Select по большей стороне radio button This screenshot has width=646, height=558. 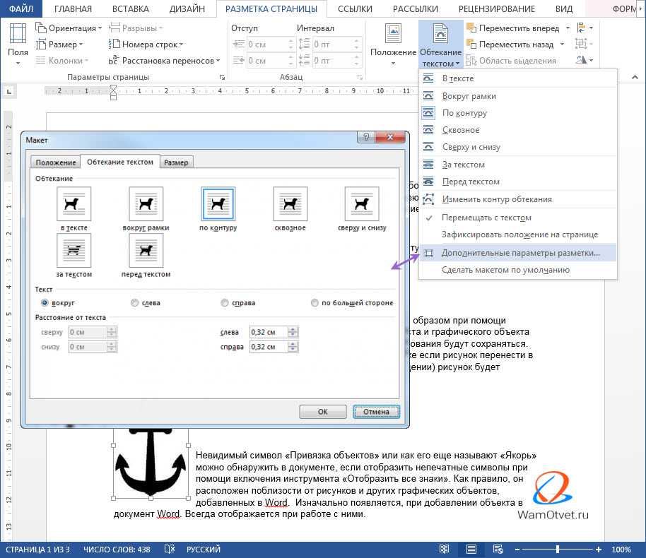coord(315,303)
